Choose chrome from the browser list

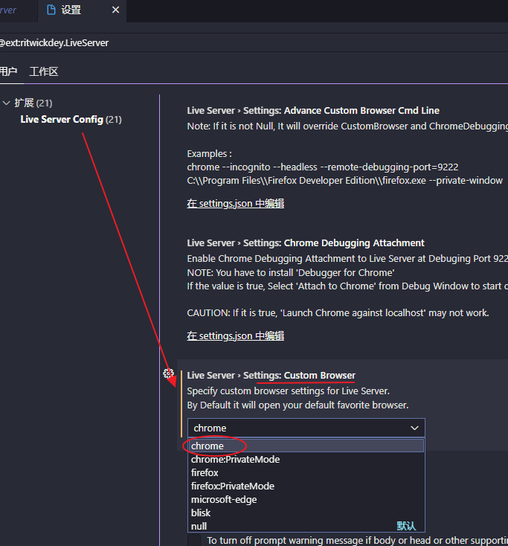click(x=208, y=446)
